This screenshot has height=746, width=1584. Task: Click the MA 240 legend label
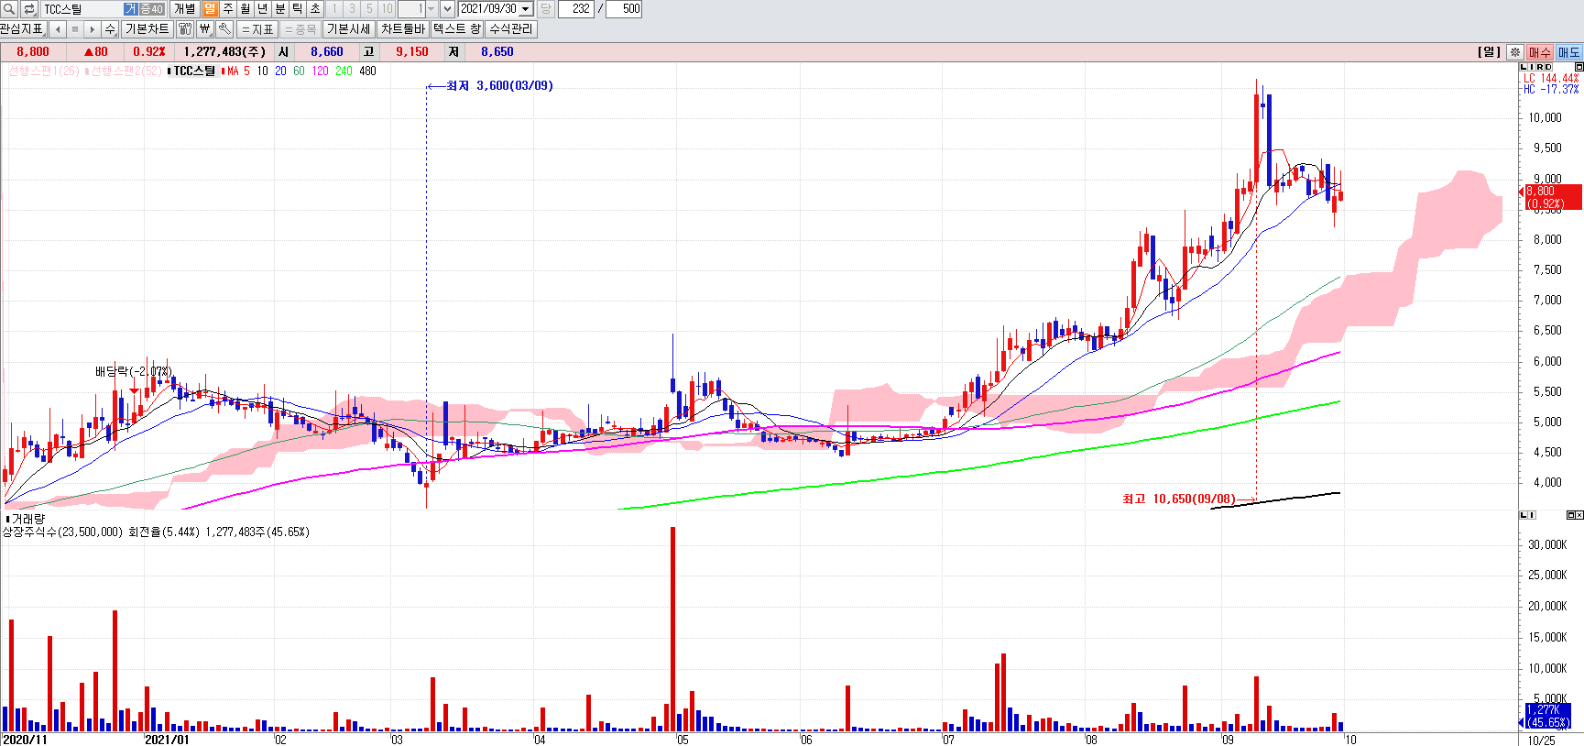[x=344, y=71]
